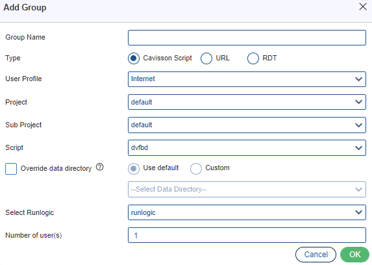Select the Cavisson Script type option

[134, 58]
